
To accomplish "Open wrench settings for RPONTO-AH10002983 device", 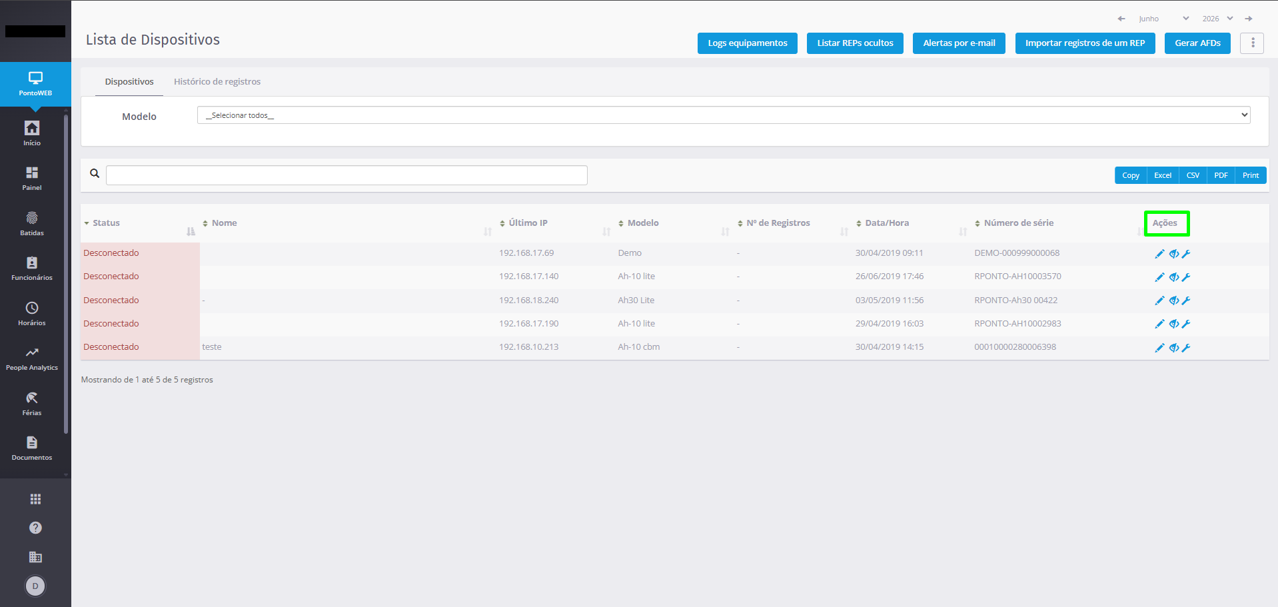I will click(1186, 324).
